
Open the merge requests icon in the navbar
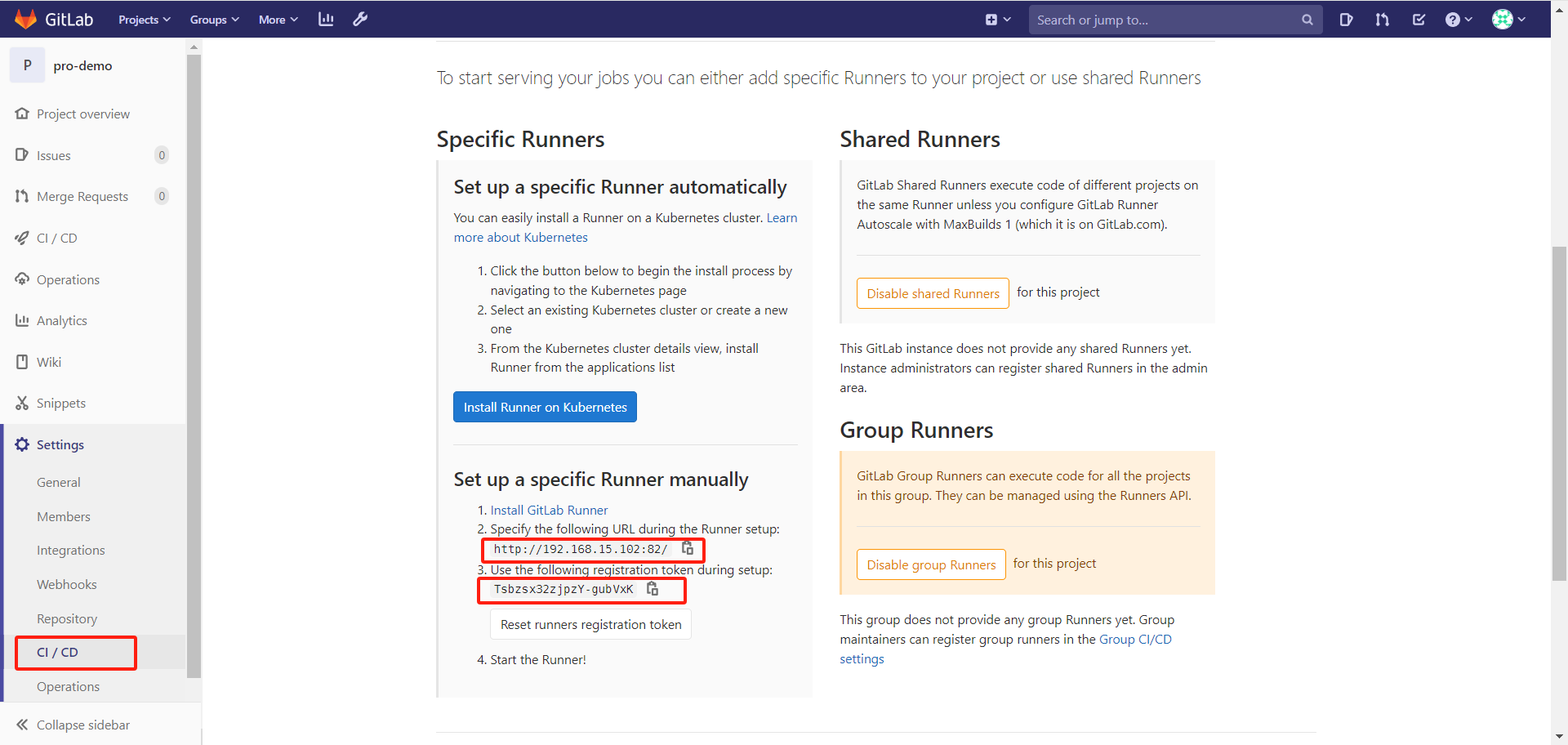point(1383,19)
